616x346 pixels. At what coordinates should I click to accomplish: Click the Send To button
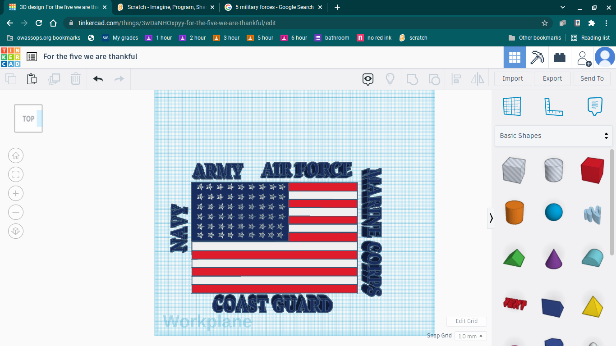coord(592,78)
